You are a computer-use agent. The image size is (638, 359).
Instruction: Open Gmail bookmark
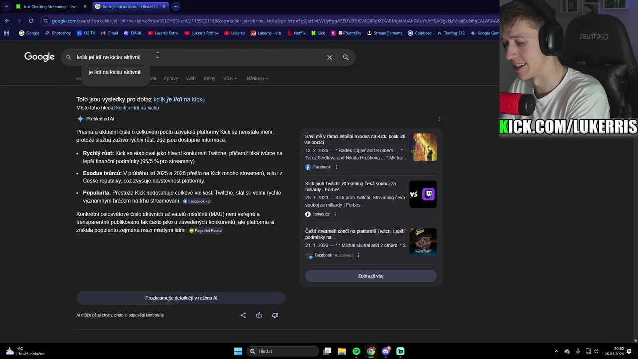coord(109,33)
